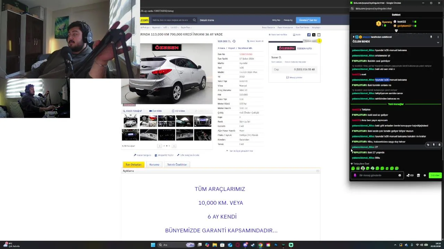
Task: Click ilan number 1300736850 value
Action: (x=246, y=54)
